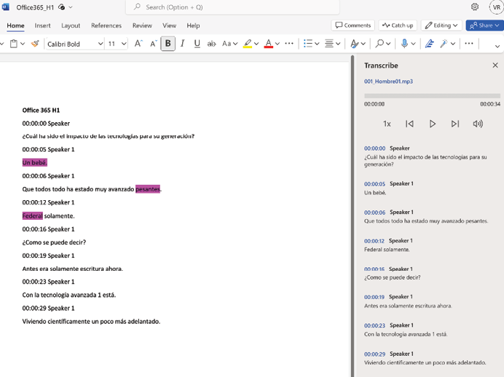Open the Settings gear
The height and width of the screenshot is (377, 504).
coord(474,7)
